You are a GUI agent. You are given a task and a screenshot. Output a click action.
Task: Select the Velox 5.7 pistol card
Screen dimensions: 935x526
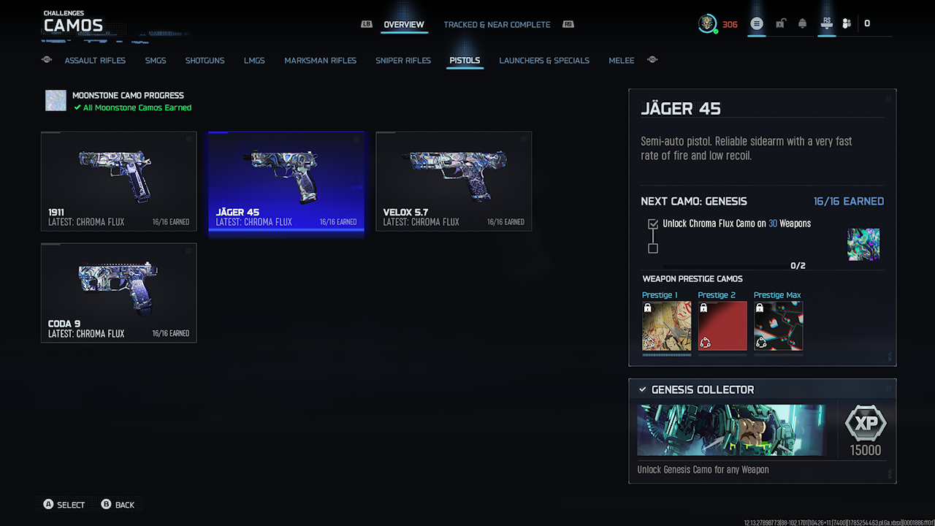tap(454, 181)
